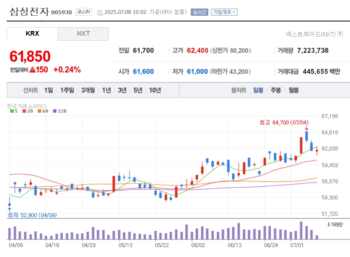Click the green 5-day moving average swatch
This screenshot has height=257, width=350.
12,111
